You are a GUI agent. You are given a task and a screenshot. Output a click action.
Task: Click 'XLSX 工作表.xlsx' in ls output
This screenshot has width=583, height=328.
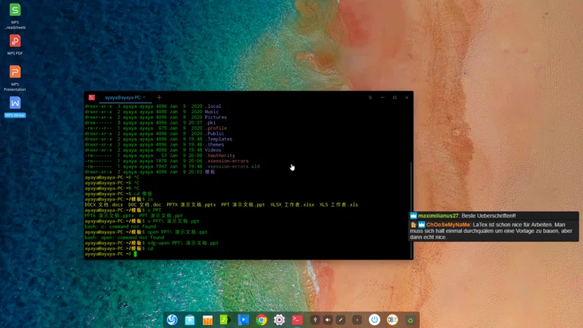point(292,204)
